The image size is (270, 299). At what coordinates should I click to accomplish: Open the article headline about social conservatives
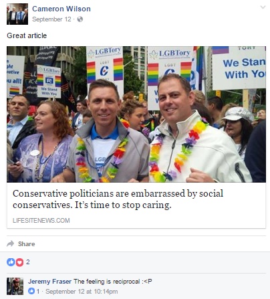(x=118, y=199)
